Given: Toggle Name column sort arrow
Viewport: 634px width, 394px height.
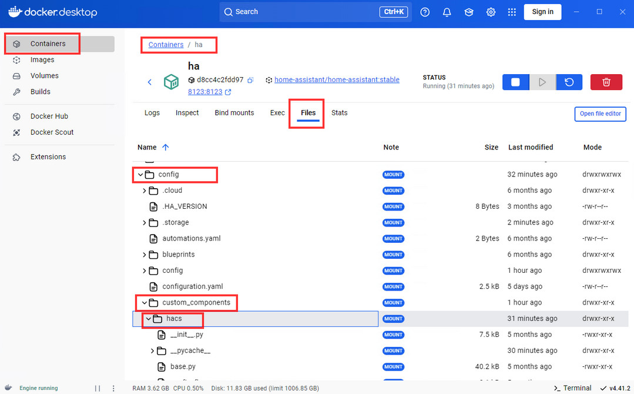Looking at the screenshot, I should pyautogui.click(x=165, y=147).
